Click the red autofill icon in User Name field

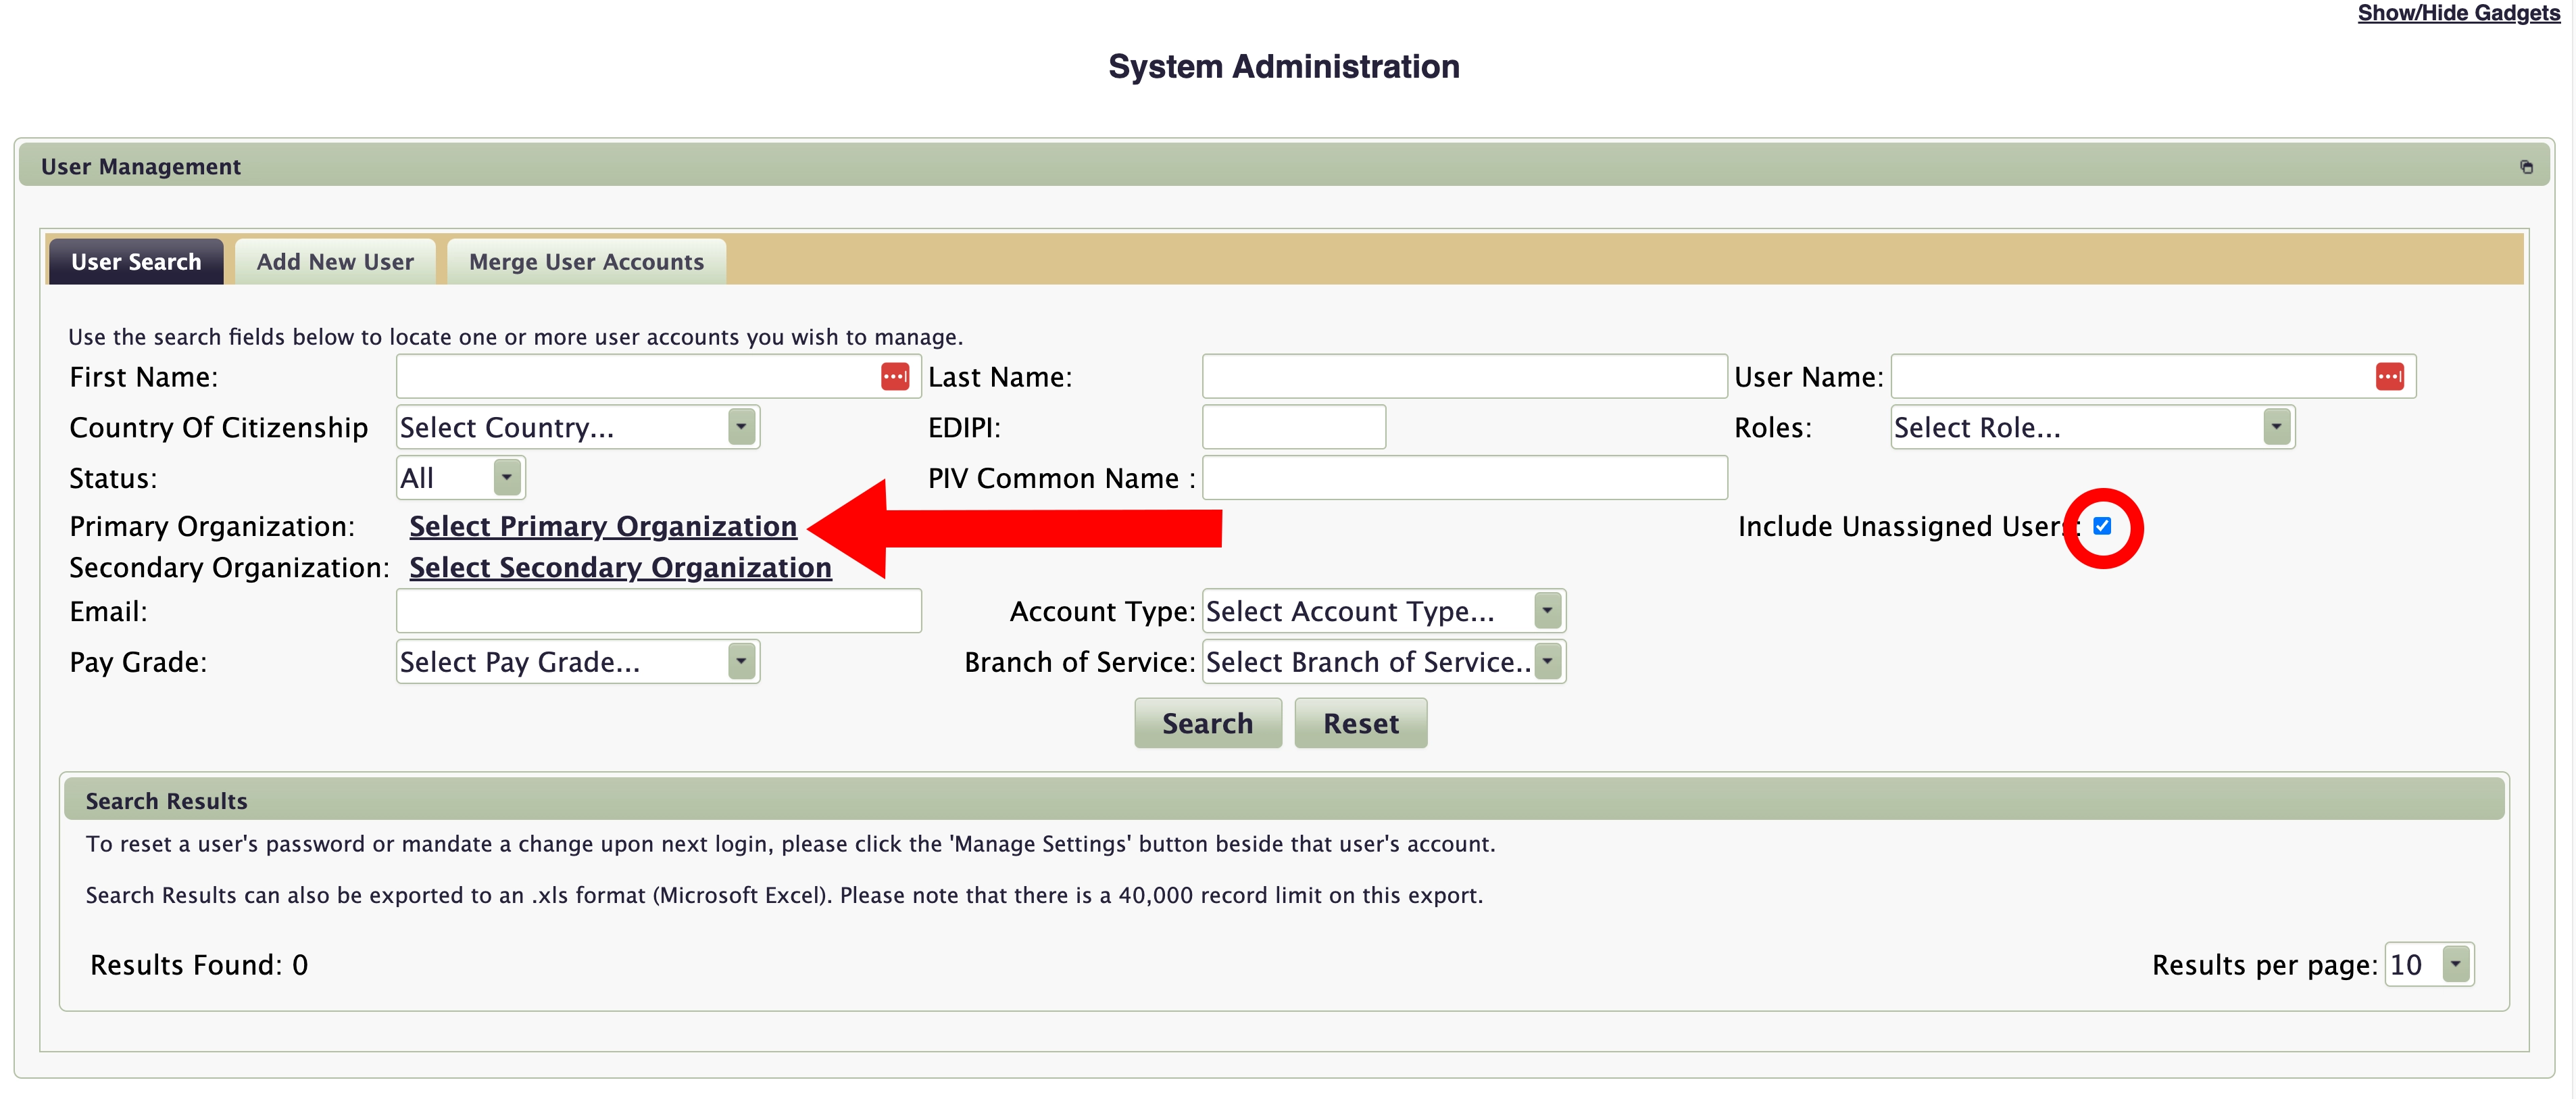point(2389,376)
